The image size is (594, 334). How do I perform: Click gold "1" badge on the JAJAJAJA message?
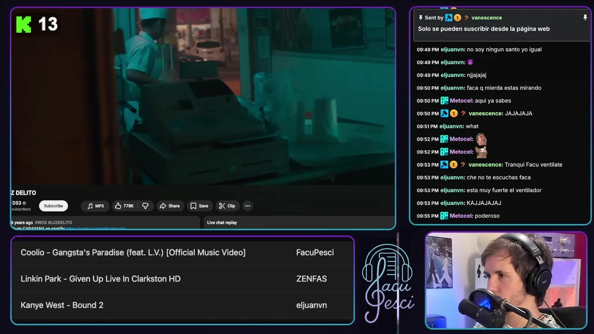click(454, 113)
